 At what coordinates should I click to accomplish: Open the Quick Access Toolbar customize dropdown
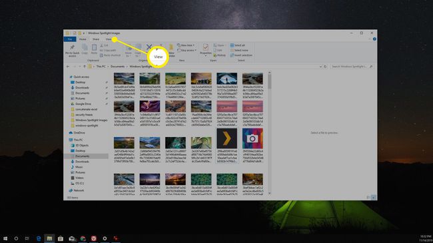(84, 33)
